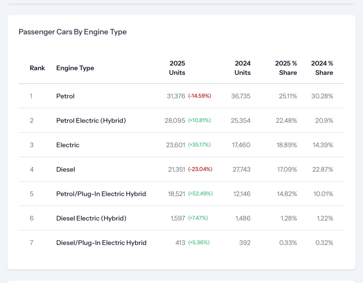Screen dimensions: 363x283
Task: Select the 28,095 units value for 2025
Action: (x=175, y=121)
